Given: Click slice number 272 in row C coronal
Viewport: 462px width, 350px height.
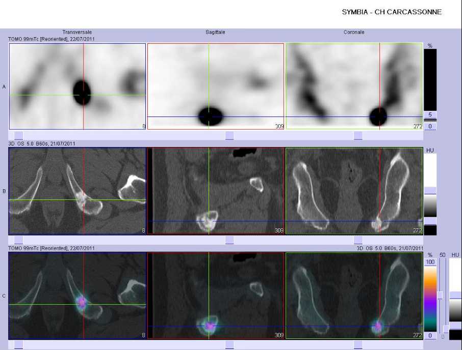Looking at the screenshot, I should click(418, 335).
